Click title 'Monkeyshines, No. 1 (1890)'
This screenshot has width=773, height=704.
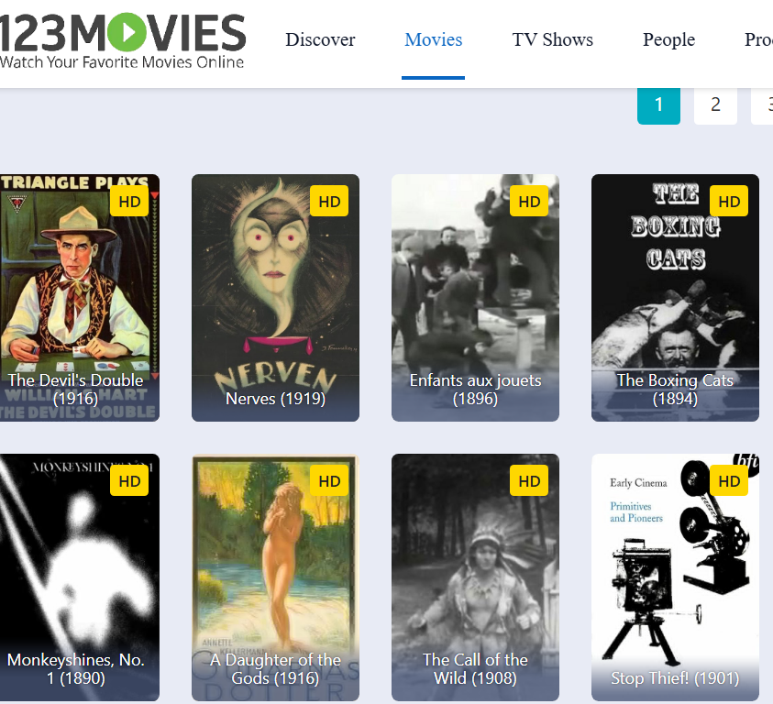pyautogui.click(x=75, y=669)
